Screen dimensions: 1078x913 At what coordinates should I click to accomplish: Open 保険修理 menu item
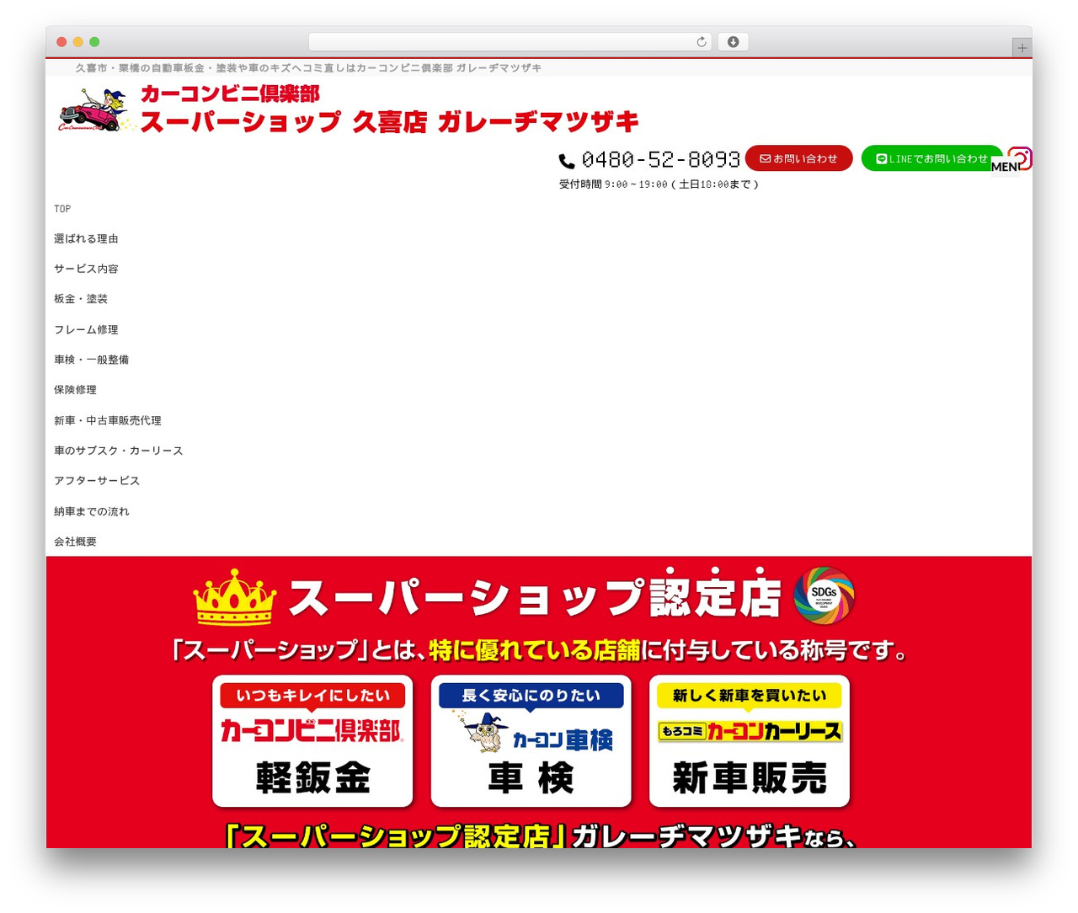click(x=75, y=390)
